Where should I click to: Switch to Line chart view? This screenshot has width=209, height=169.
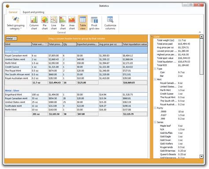pos(54,23)
